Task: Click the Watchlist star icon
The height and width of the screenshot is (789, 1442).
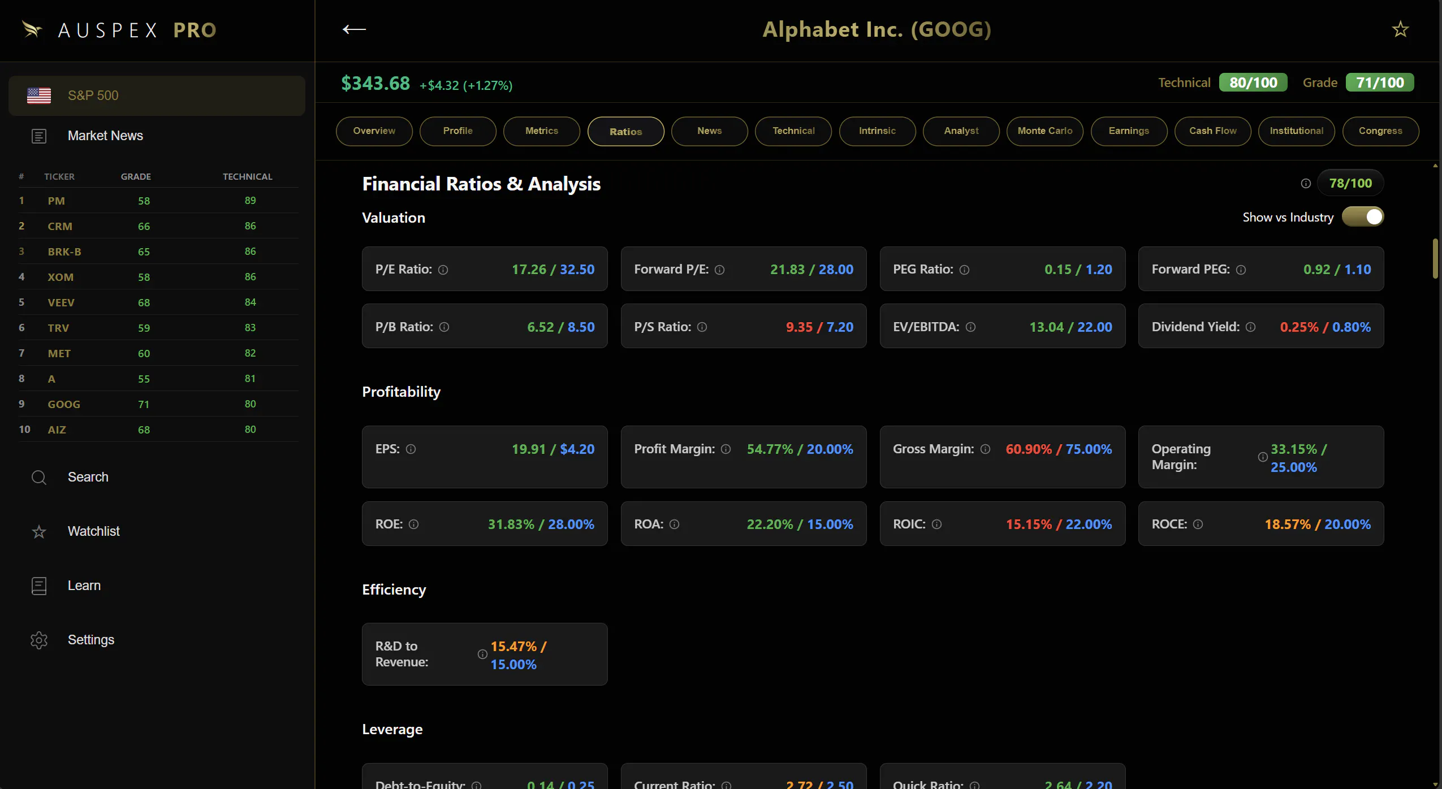Action: (39, 532)
